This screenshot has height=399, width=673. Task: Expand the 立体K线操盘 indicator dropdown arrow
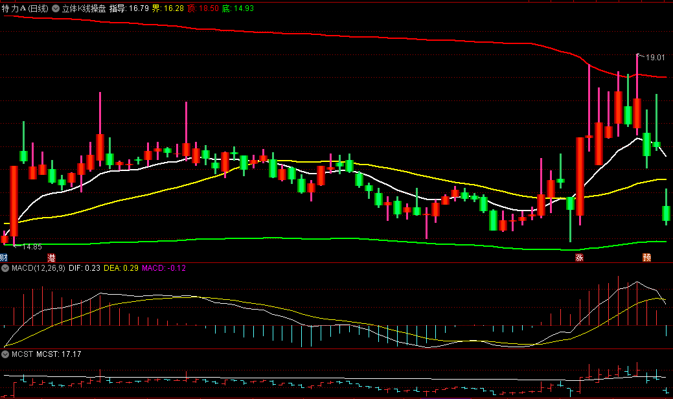56,8
